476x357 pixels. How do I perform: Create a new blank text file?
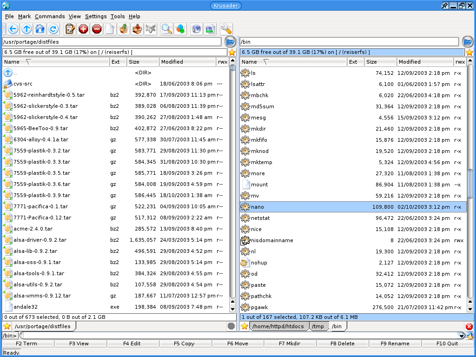pos(110,29)
